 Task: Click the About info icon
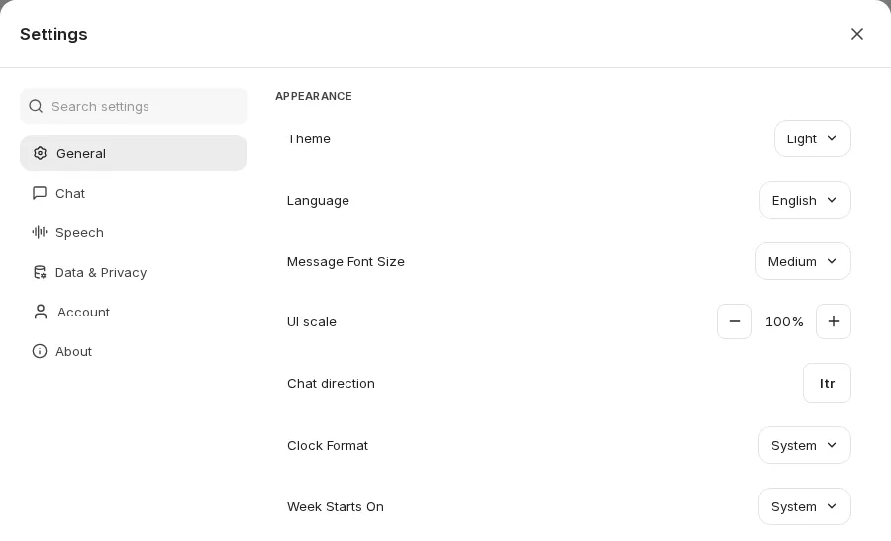[40, 351]
